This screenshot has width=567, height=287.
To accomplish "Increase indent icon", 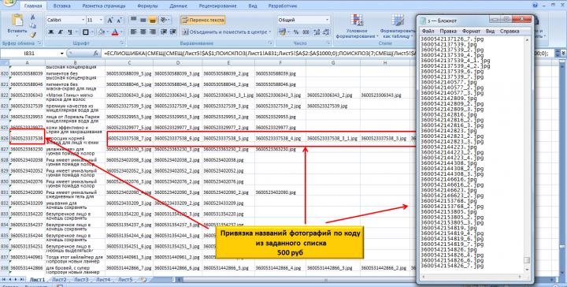I will pyautogui.click(x=172, y=32).
